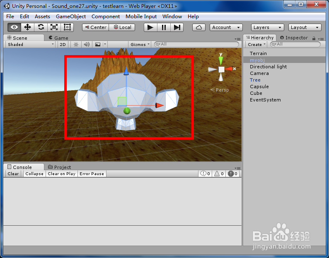Screen dimensions: 329x258
Task: Toggle scene lighting sun icon
Action: coord(76,44)
